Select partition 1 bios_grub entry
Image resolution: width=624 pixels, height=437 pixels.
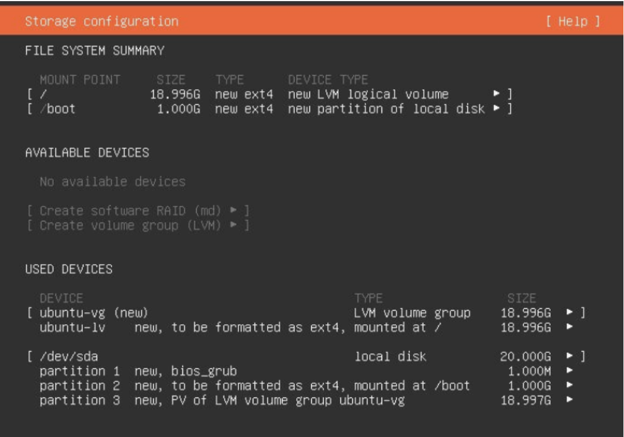305,371
